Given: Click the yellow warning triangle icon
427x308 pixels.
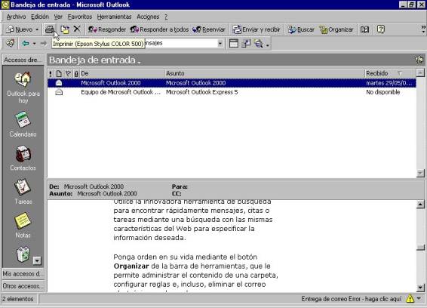Looking at the screenshot, I should 410,299.
